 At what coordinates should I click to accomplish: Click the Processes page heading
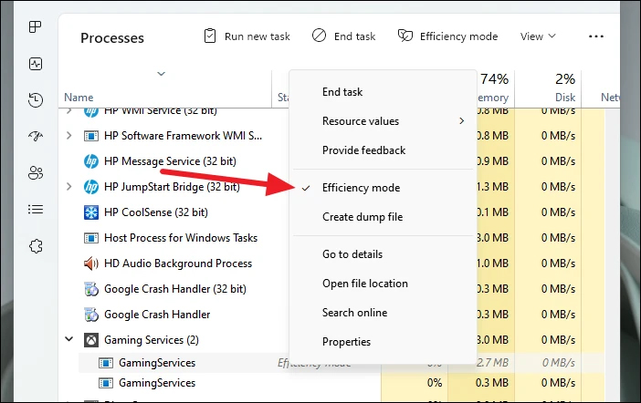[112, 38]
